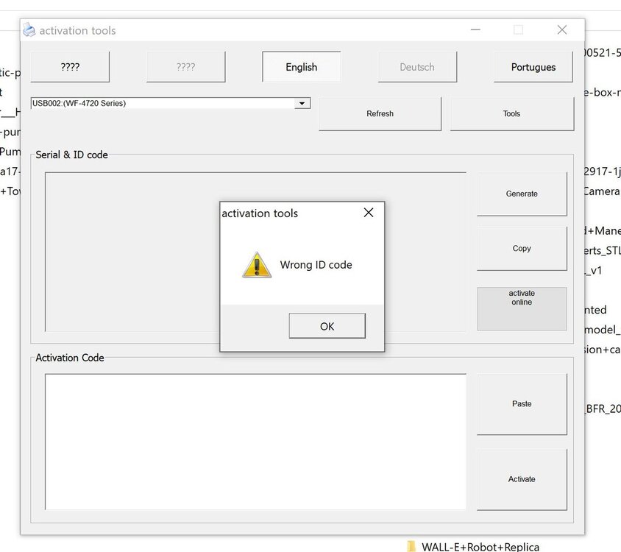The image size is (621, 552).
Task: Click the WALL-E+Robot+Replica folder icon
Action: click(411, 546)
